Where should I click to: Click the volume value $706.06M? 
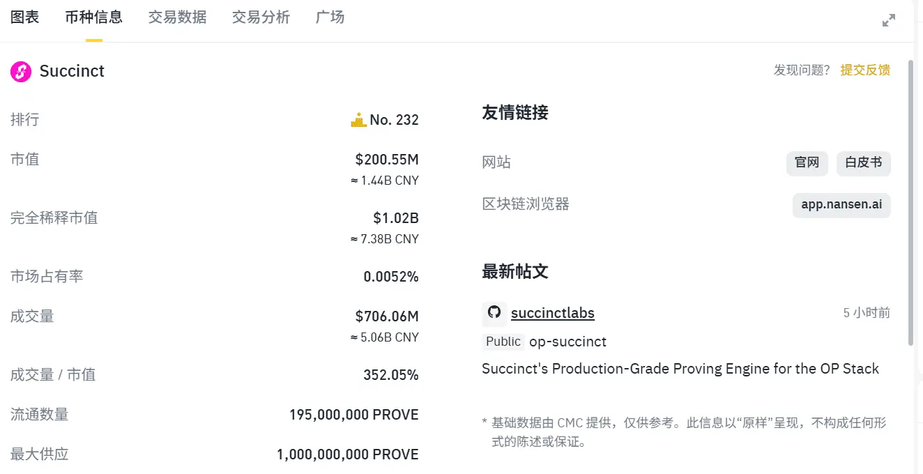tap(387, 316)
